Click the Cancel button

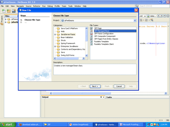[x=119, y=86]
